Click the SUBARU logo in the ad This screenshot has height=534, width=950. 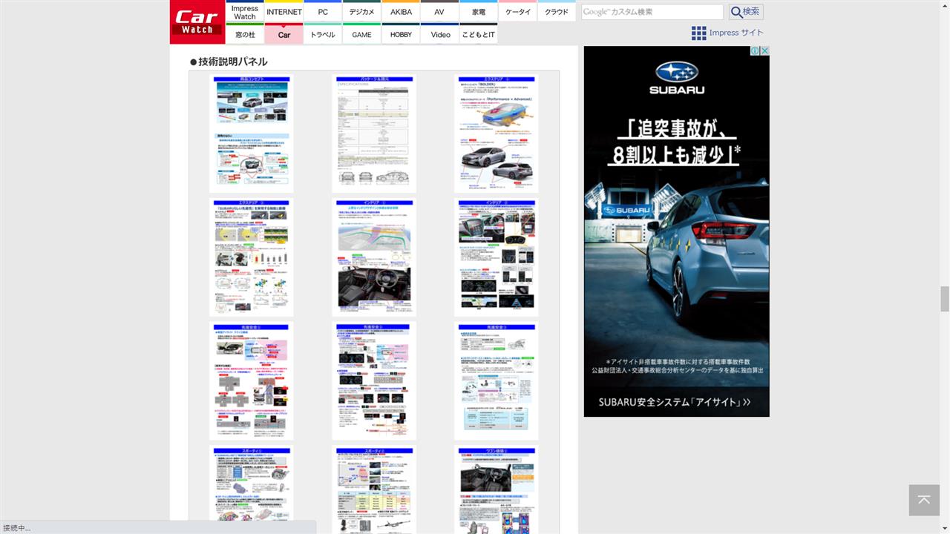point(676,79)
